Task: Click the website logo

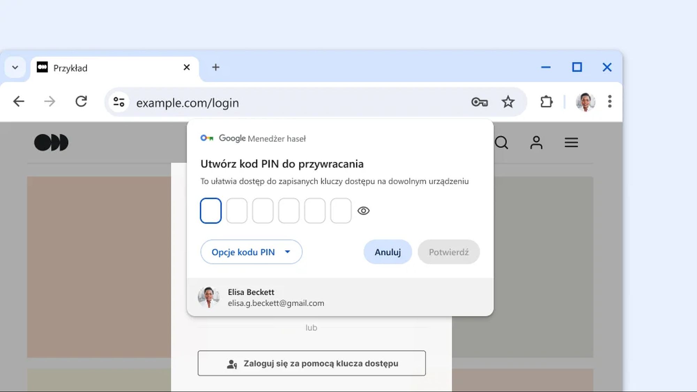Action: point(51,142)
